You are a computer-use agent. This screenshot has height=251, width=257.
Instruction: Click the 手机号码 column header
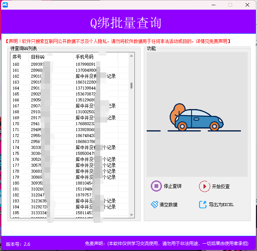96,57
